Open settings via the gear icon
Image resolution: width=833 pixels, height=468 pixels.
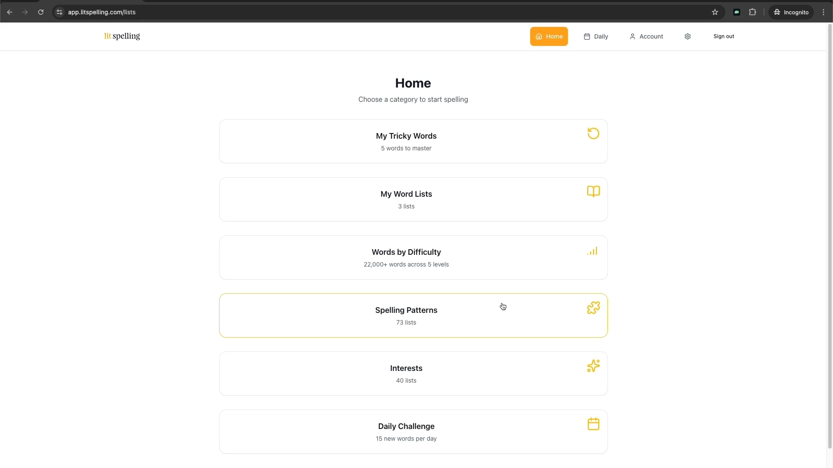[x=687, y=36]
